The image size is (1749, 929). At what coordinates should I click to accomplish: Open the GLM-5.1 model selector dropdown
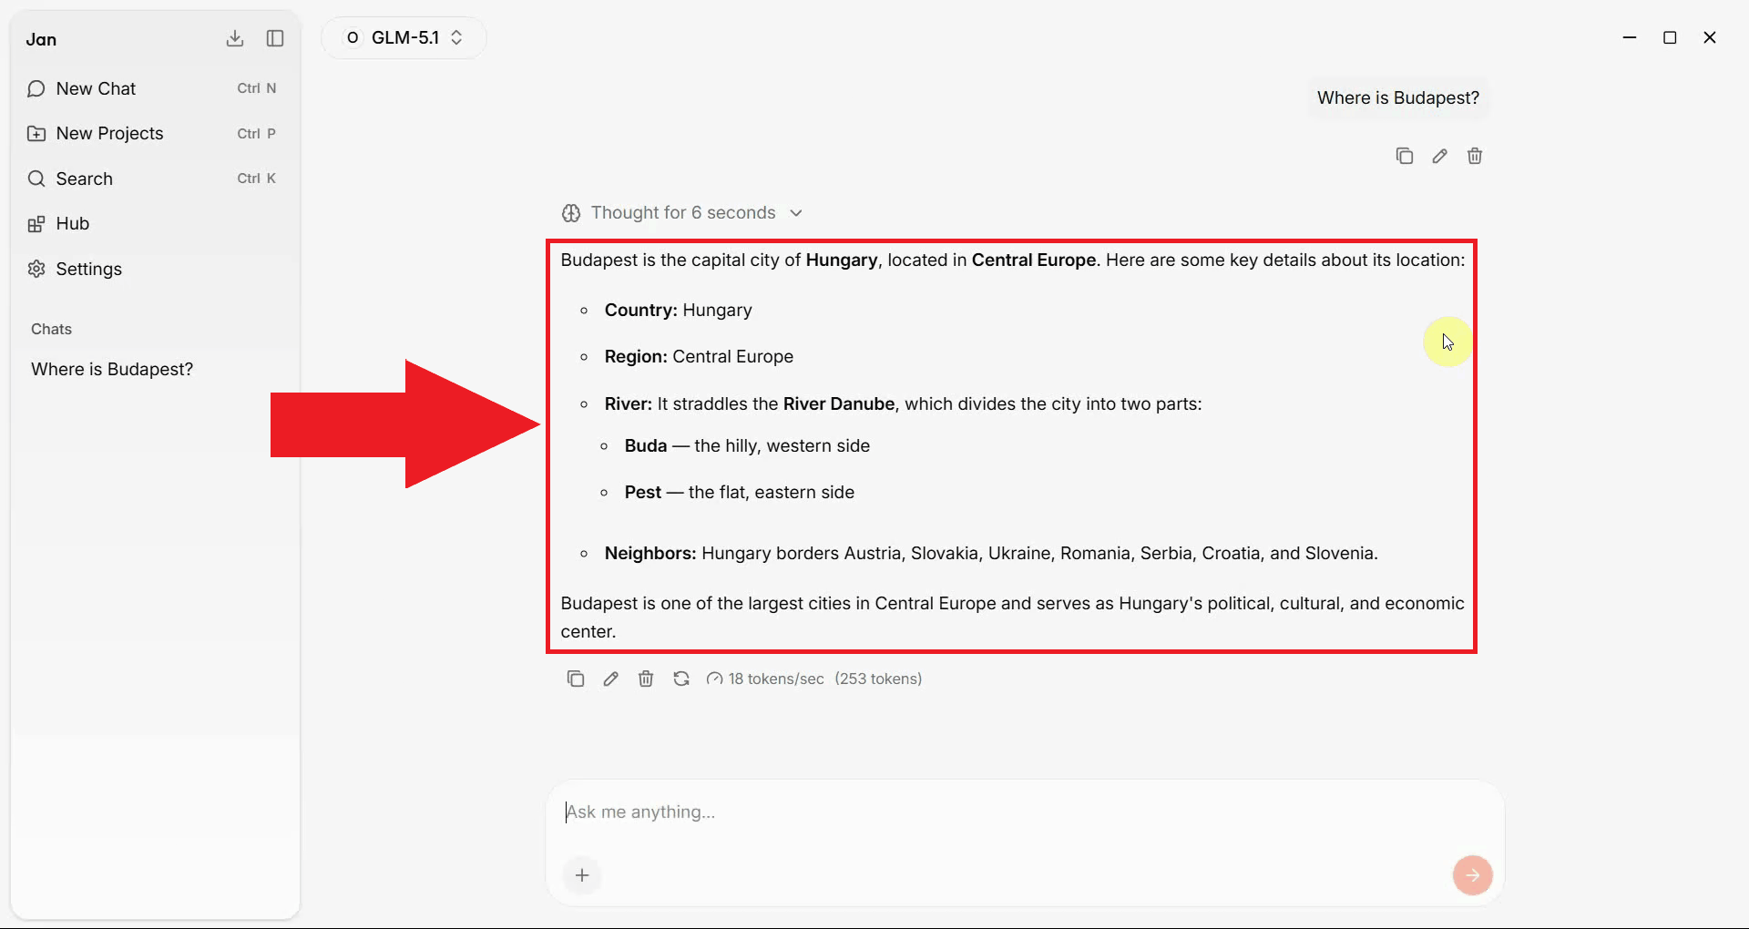[x=404, y=37]
